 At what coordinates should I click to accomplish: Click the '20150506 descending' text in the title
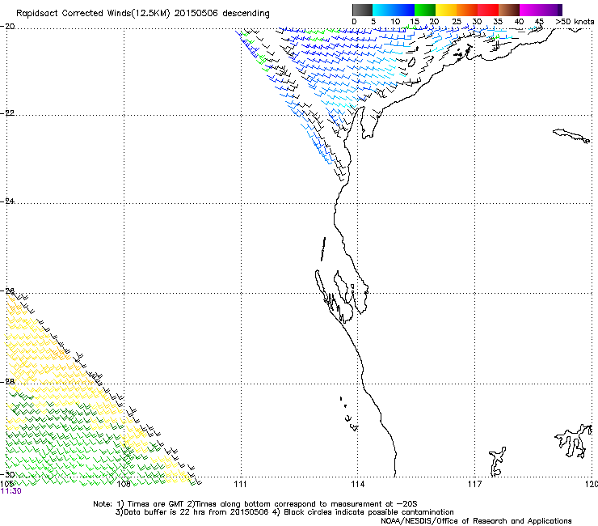coord(222,14)
